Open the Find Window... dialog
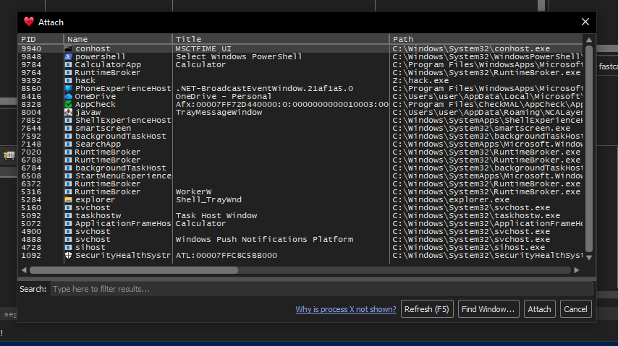The image size is (618, 346). (488, 309)
